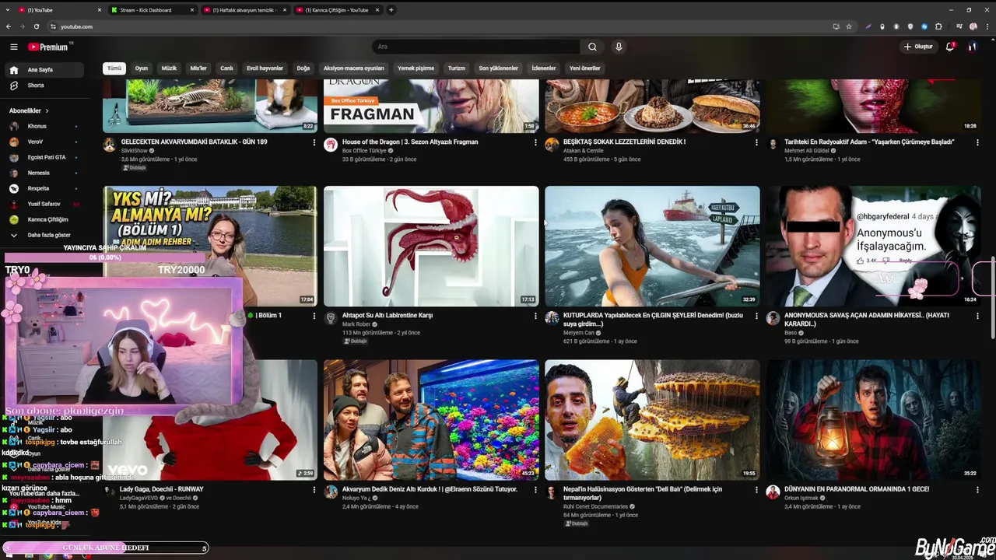Select the Canlı filter chip
This screenshot has height=560, width=996.
[x=226, y=68]
